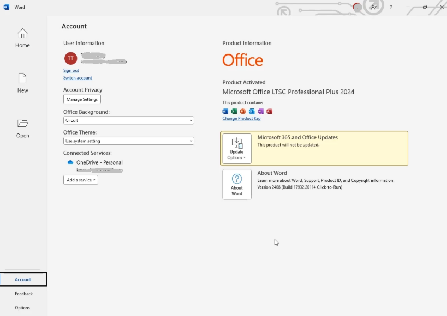Click the 'Learn more about Word' description text
447x316 pixels.
tap(325, 180)
